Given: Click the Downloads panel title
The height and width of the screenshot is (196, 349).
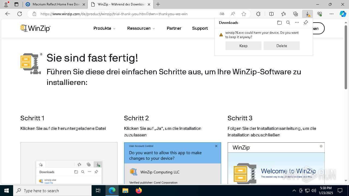Looking at the screenshot, I should (x=228, y=23).
